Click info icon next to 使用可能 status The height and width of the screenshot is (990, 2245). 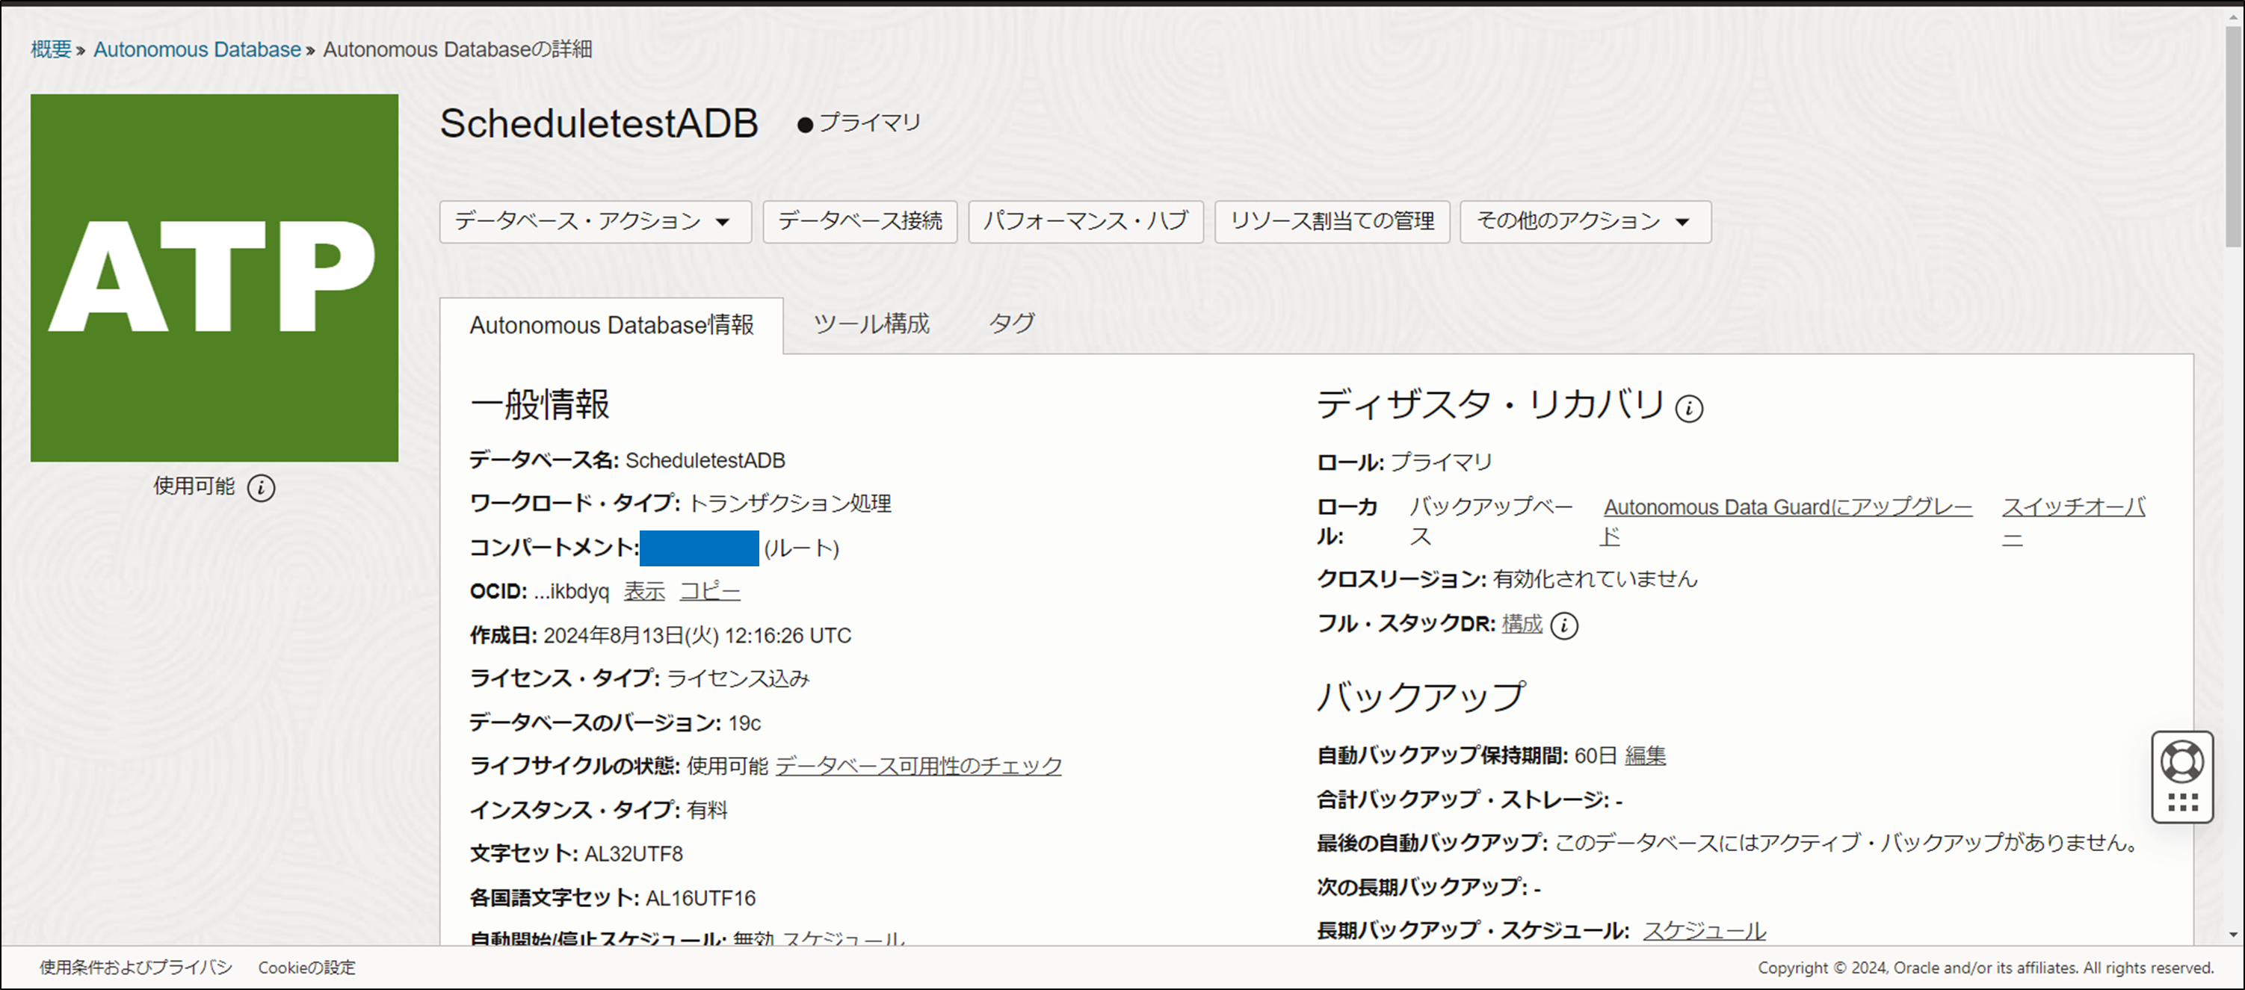[261, 487]
